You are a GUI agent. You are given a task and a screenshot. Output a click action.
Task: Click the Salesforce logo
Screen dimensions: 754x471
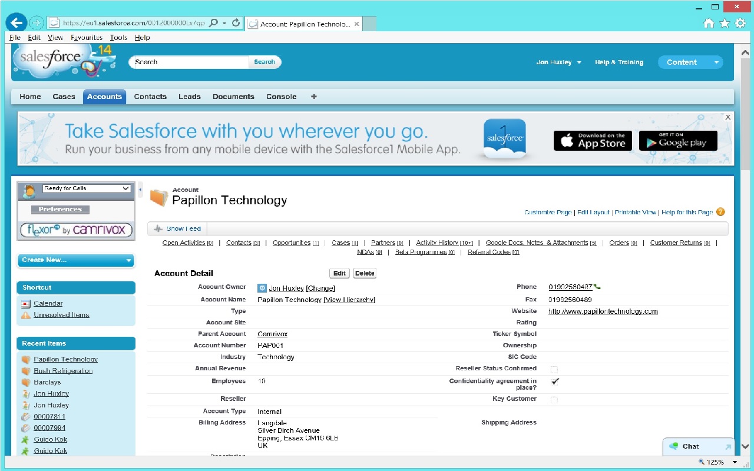click(x=64, y=61)
